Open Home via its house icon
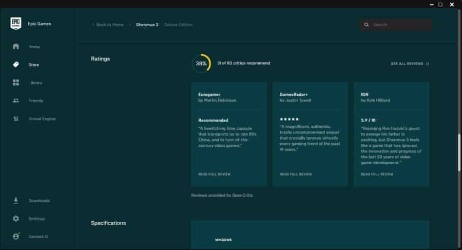The image size is (462, 250). 16,47
